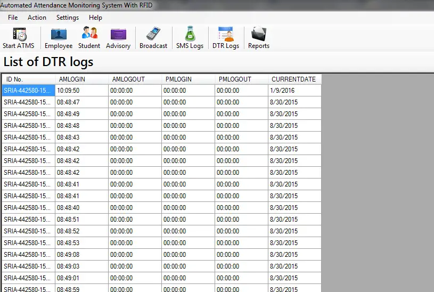The height and width of the screenshot is (292, 434).
Task: Select the AMLOGIN cell 08:48:52
Action: (81, 231)
